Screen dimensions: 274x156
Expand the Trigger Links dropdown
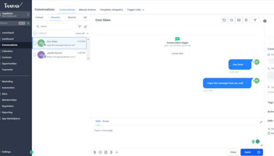click(x=135, y=10)
